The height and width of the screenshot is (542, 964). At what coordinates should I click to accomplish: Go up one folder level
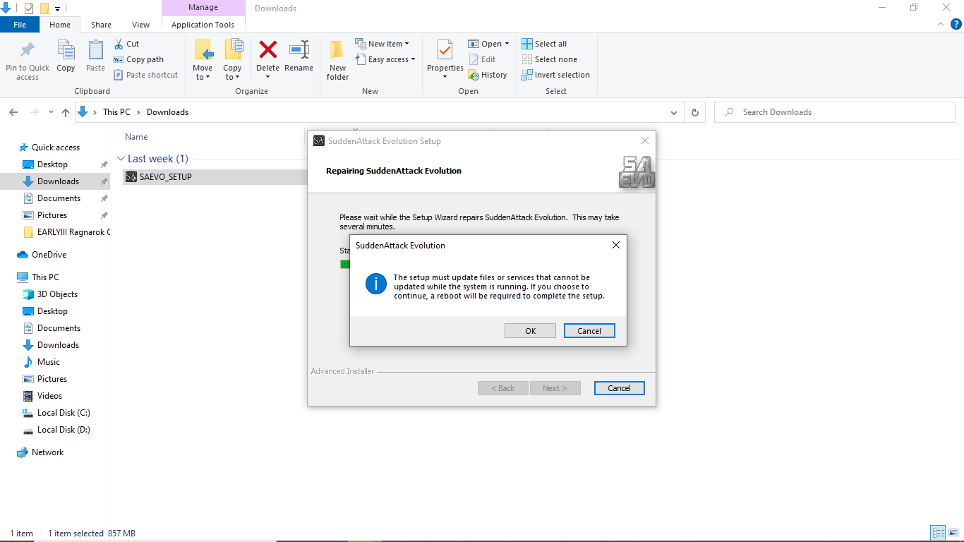point(66,112)
